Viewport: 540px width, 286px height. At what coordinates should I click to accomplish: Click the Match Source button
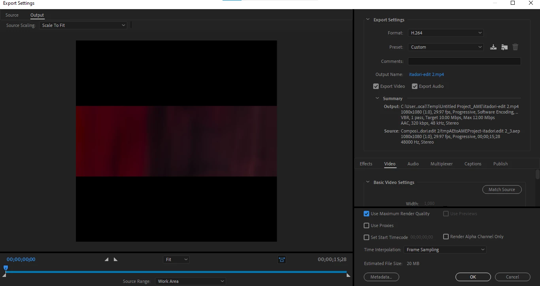pyautogui.click(x=502, y=189)
